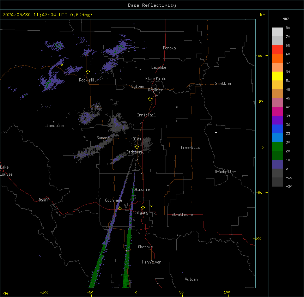Click the yellow diamond marker above Calgary label
This screenshot has height=297, width=304.
tap(143, 208)
